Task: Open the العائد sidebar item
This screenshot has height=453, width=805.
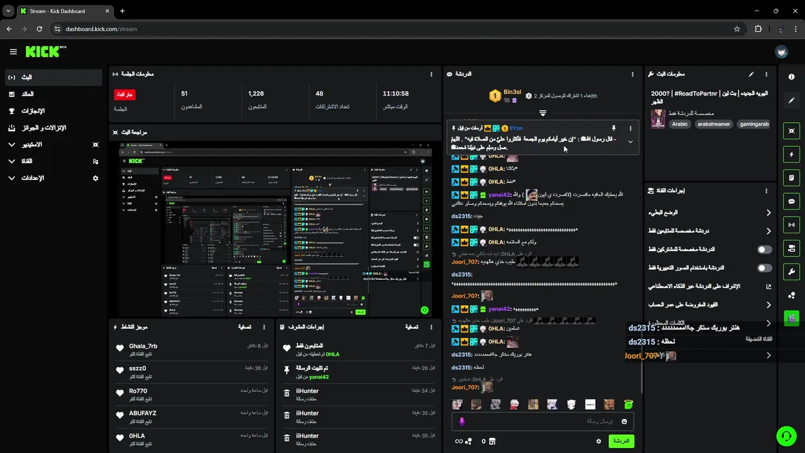Action: tap(53, 94)
